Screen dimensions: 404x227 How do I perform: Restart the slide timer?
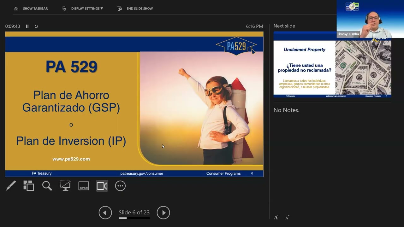pyautogui.click(x=36, y=26)
